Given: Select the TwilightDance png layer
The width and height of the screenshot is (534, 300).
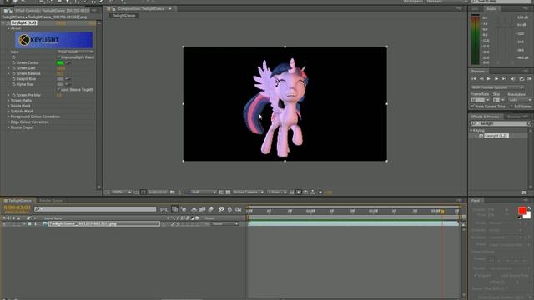Looking at the screenshot, I should coord(103,224).
